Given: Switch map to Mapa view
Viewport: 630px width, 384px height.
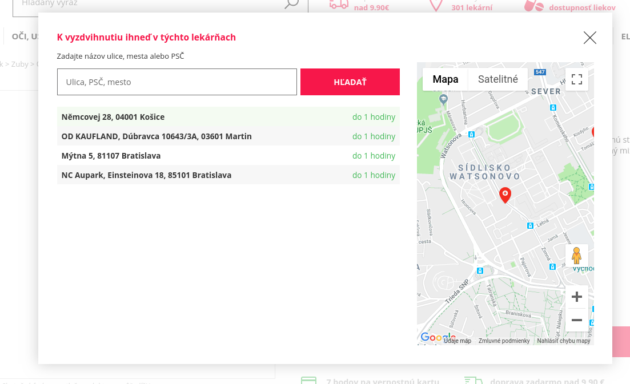Looking at the screenshot, I should [445, 79].
